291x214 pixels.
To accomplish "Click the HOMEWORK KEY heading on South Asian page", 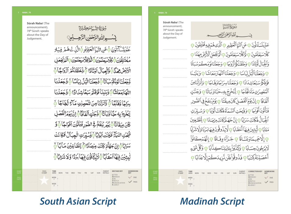I will click(x=133, y=172).
